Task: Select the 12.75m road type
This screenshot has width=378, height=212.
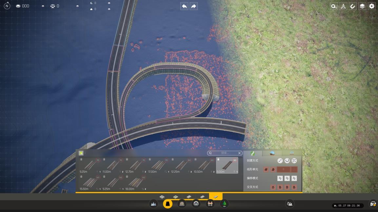Action: point(135,165)
